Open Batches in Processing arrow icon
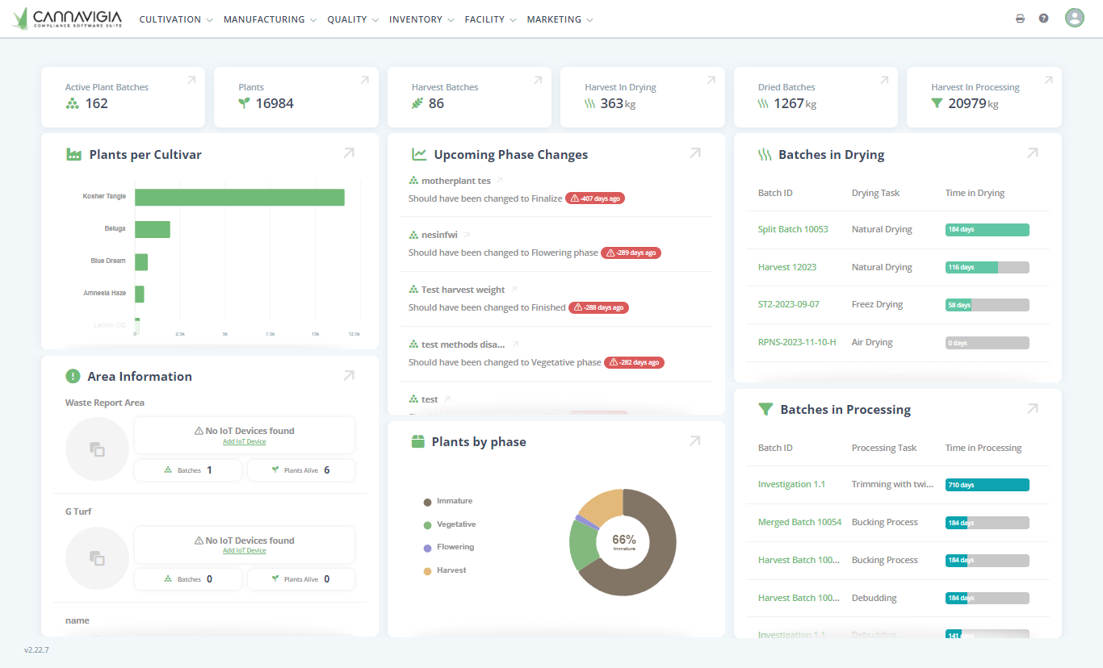 [1032, 409]
